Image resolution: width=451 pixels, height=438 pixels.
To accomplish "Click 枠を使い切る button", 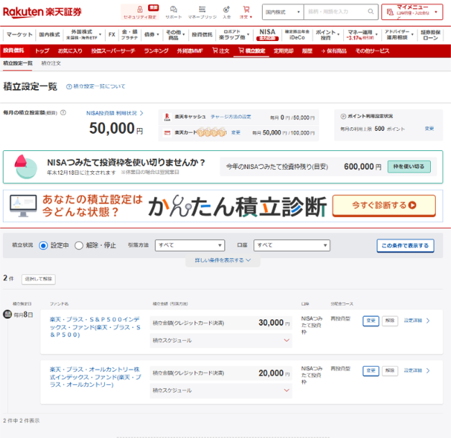I will coord(409,166).
